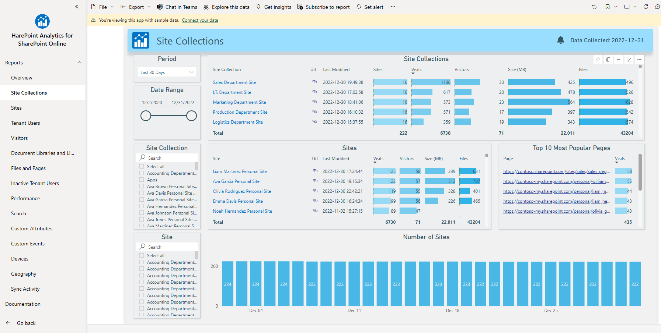Image resolution: width=661 pixels, height=333 pixels.
Task: Click the copy visual icon
Action: pyautogui.click(x=608, y=60)
